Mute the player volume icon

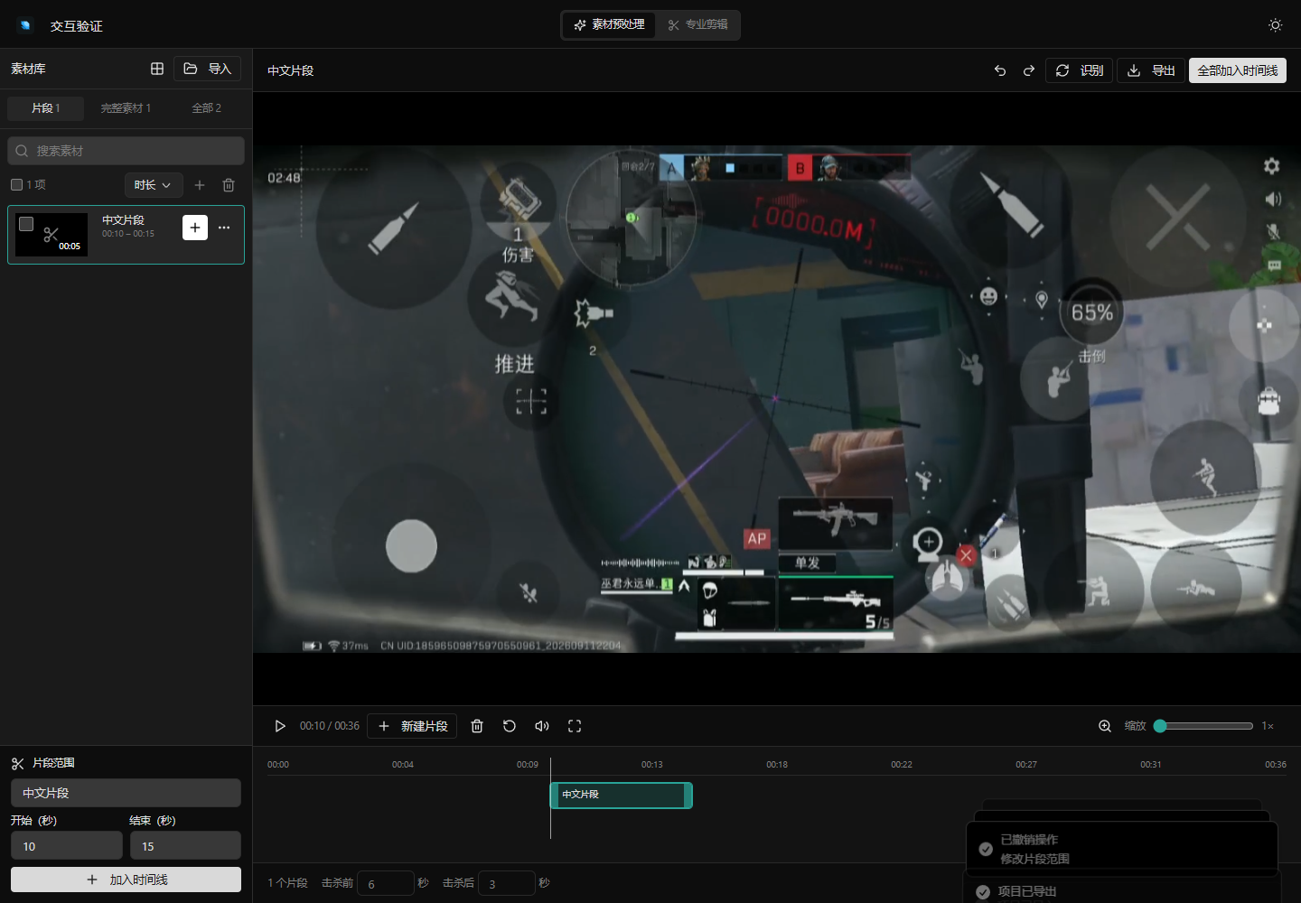point(542,726)
